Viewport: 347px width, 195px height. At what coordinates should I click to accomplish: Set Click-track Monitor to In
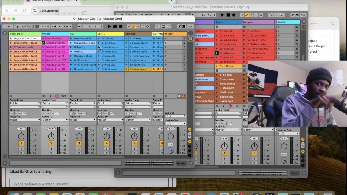point(12,113)
